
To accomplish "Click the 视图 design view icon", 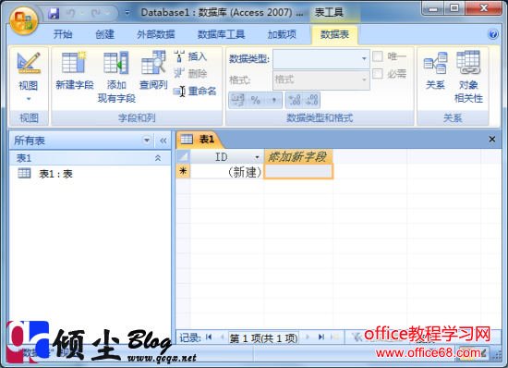I will (x=29, y=63).
